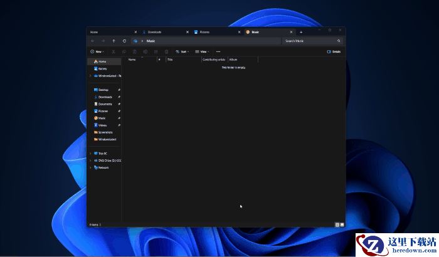Screen dimensions: 439x257
Task: Open the WindowsLatest folder in sidebar
Action: click(107, 139)
